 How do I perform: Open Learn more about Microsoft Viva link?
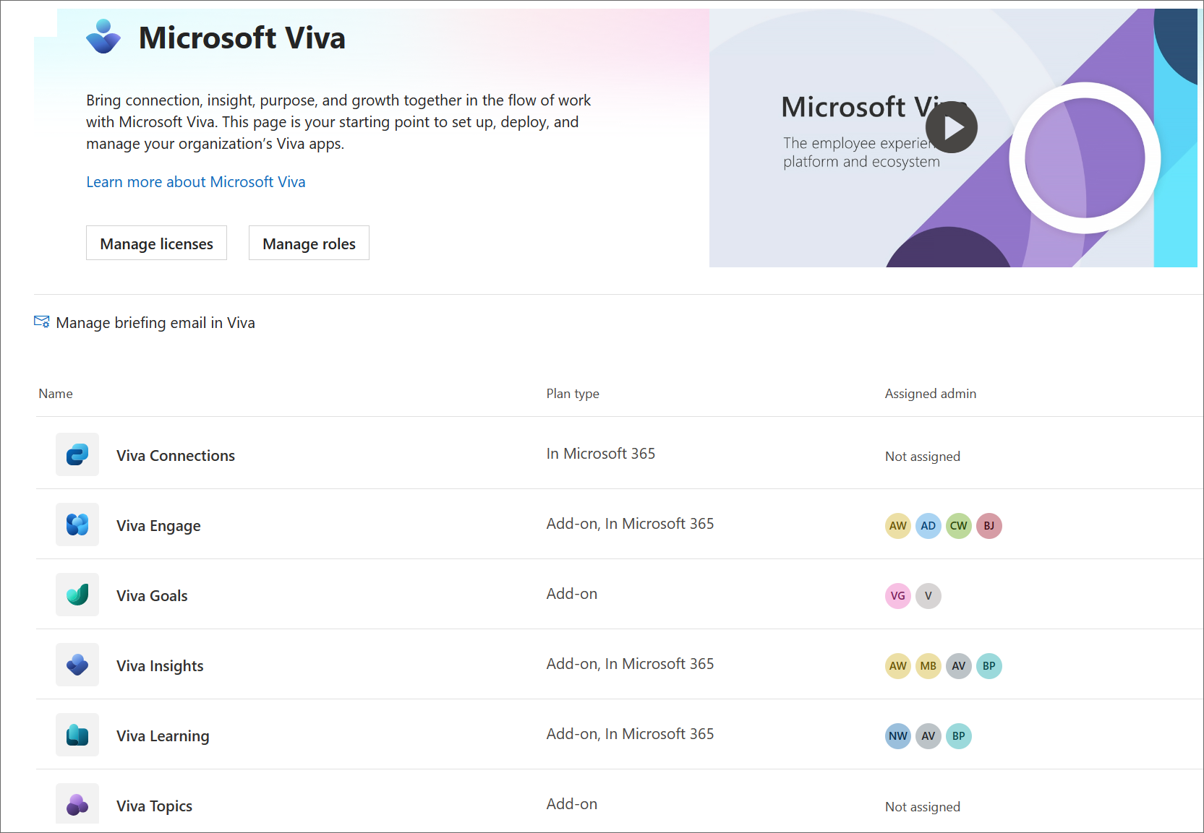click(x=196, y=182)
